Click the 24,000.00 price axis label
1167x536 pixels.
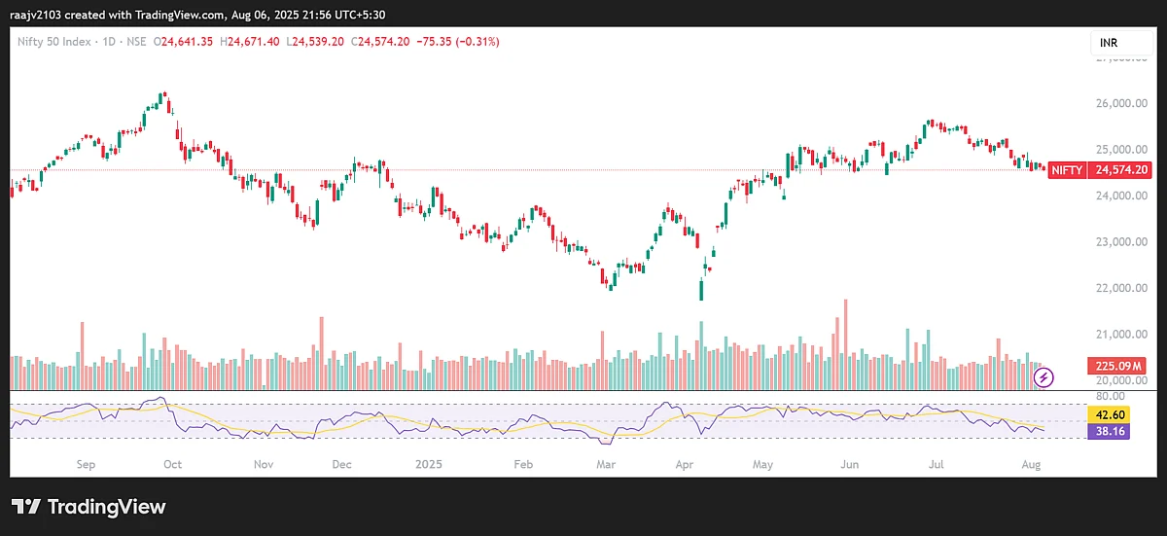tap(1122, 196)
